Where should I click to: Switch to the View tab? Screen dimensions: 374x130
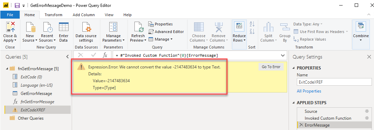point(109,15)
